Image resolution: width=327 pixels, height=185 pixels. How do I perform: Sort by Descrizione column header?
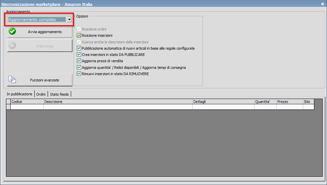(x=118, y=102)
